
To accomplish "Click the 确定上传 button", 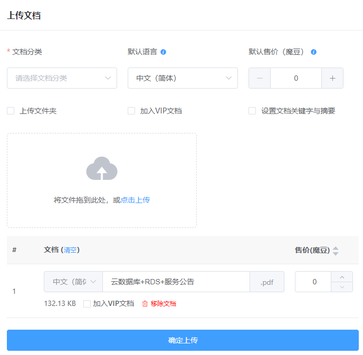I will (183, 340).
